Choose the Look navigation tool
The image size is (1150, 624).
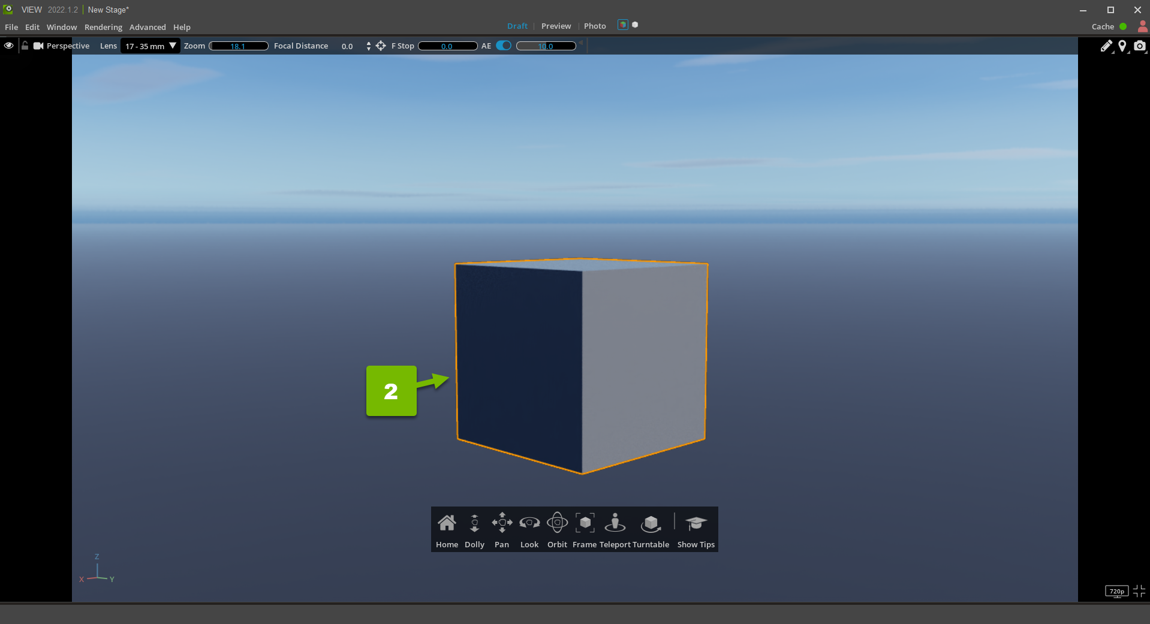(x=529, y=530)
